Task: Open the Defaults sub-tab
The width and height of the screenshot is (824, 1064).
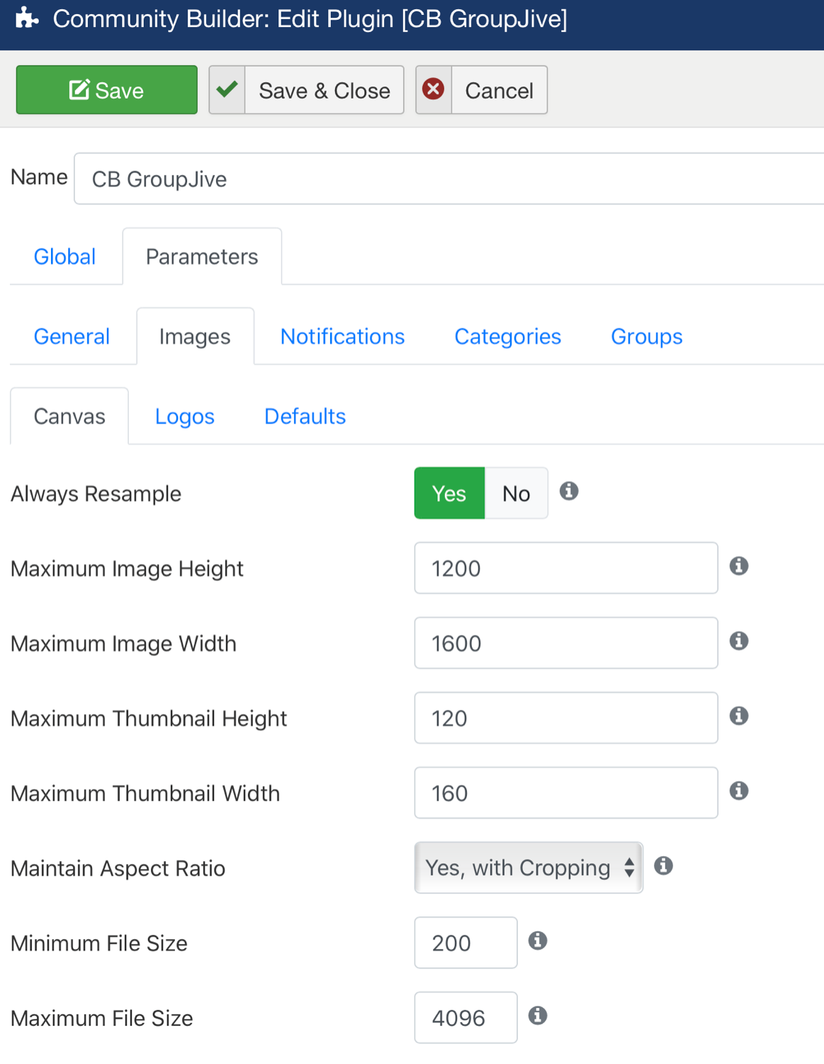Action: (x=305, y=416)
